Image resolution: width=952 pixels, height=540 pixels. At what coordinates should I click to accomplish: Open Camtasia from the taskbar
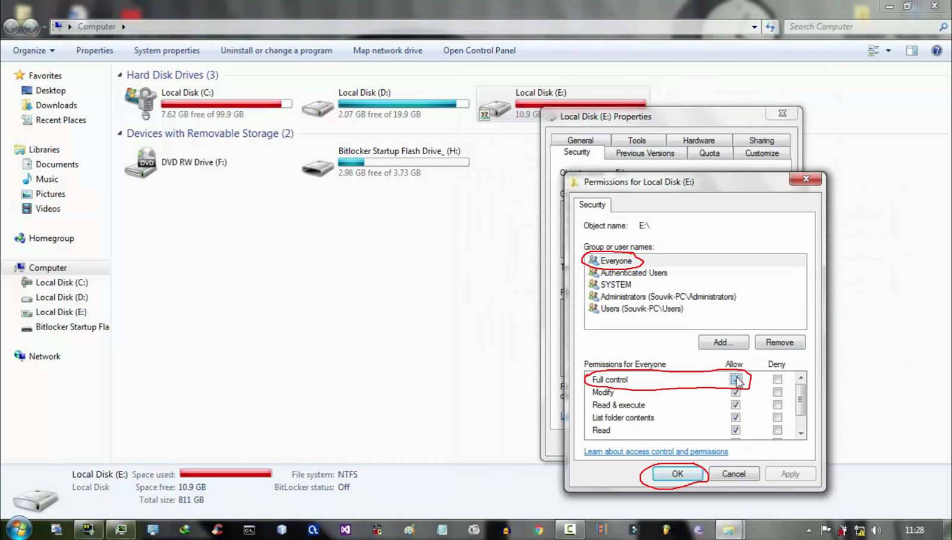(569, 529)
